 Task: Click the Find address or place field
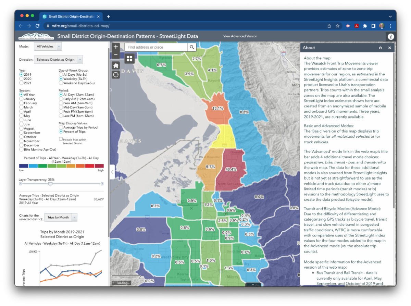[x=156, y=47]
